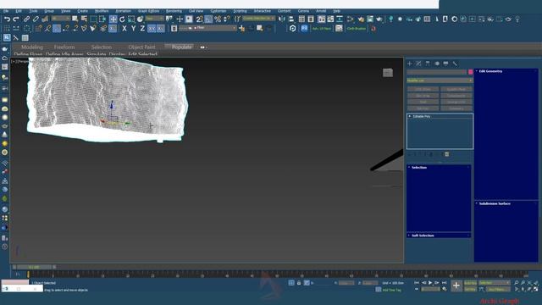Screen dimensions: 542x305
Task: Click the Mirror tool icon
Action: tap(282, 19)
